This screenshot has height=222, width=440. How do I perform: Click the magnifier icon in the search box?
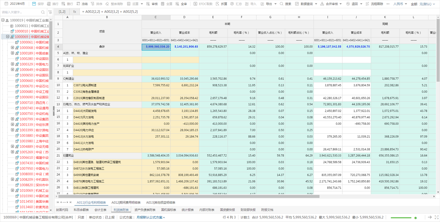pyautogui.click(x=43, y=12)
